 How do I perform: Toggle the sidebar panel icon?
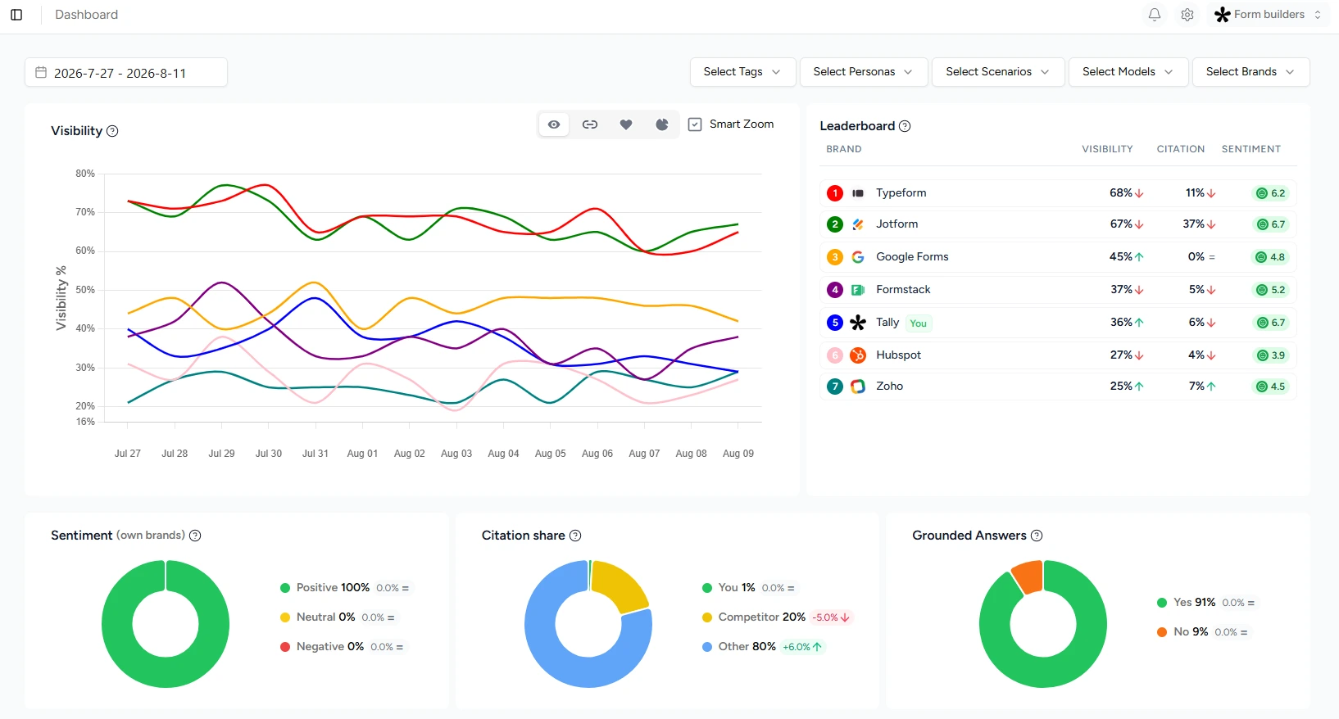[x=16, y=15]
